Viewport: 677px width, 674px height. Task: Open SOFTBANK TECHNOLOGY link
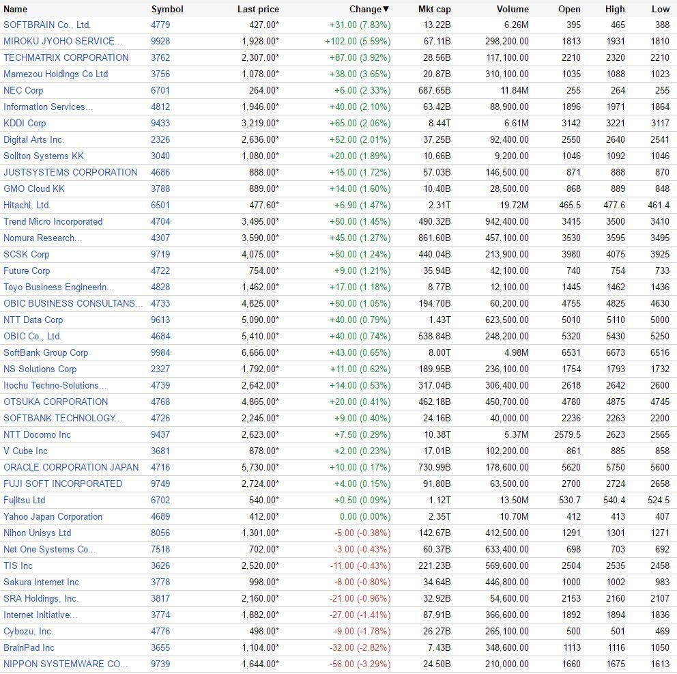63,419
